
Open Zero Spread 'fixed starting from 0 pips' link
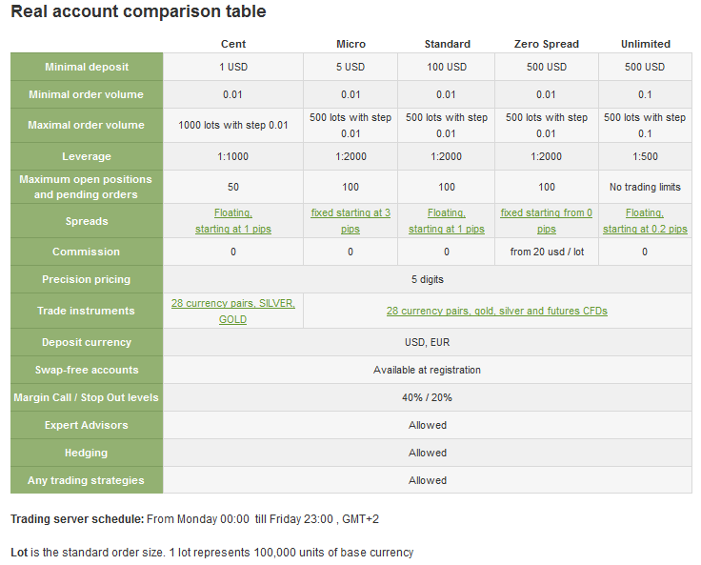pos(547,221)
